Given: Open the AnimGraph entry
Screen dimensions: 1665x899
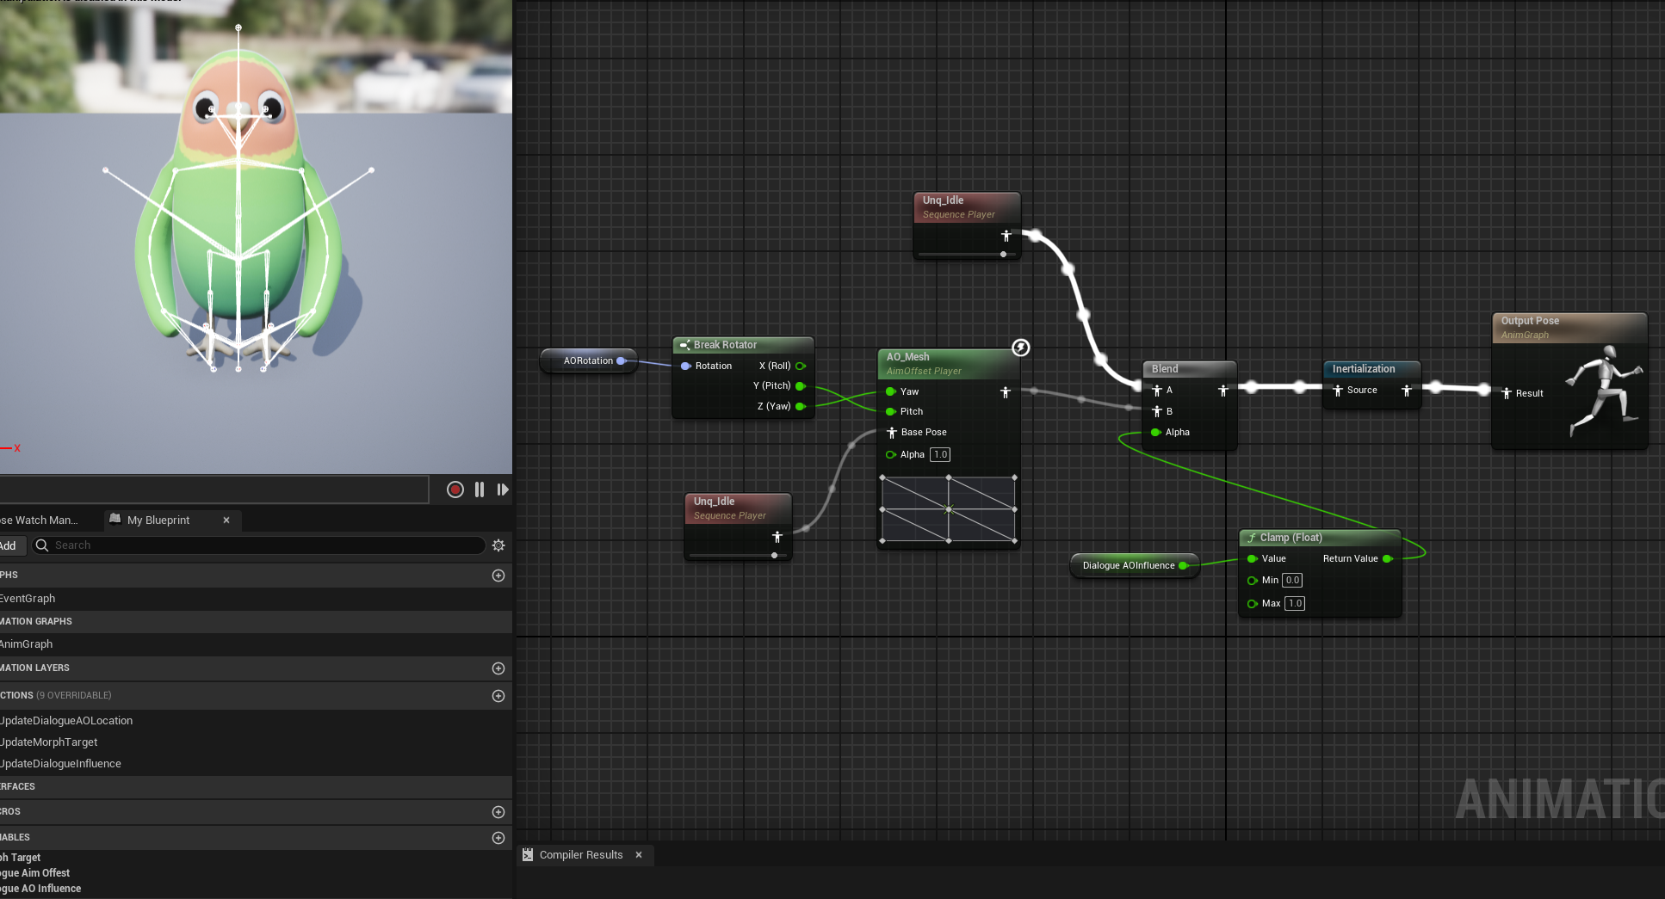Looking at the screenshot, I should [x=27, y=644].
